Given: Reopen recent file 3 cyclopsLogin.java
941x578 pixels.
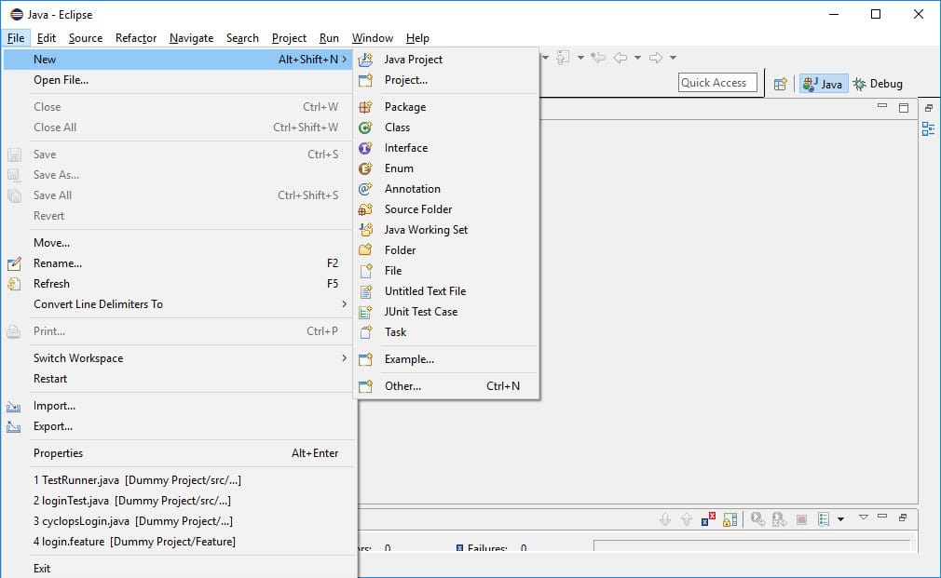Looking at the screenshot, I should 178,521.
